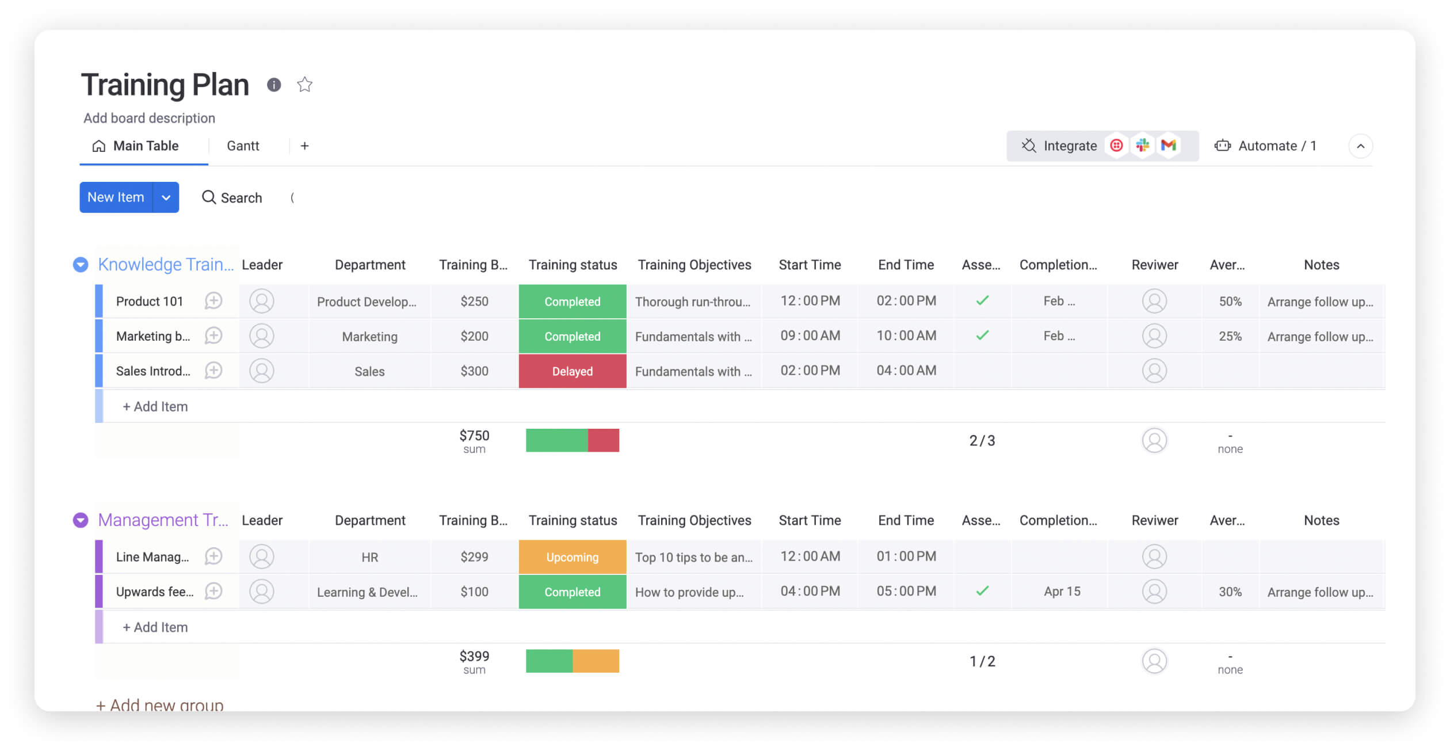
Task: Toggle completed checkmark on Upwards feedback
Action: [982, 591]
